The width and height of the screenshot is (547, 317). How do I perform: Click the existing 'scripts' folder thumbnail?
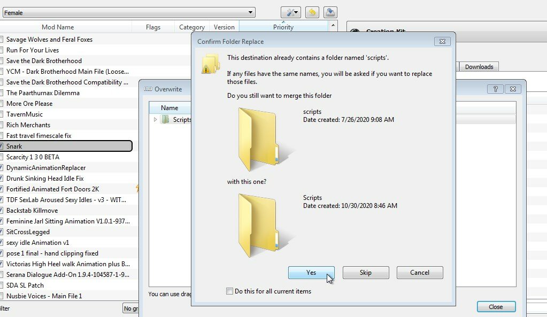265,139
